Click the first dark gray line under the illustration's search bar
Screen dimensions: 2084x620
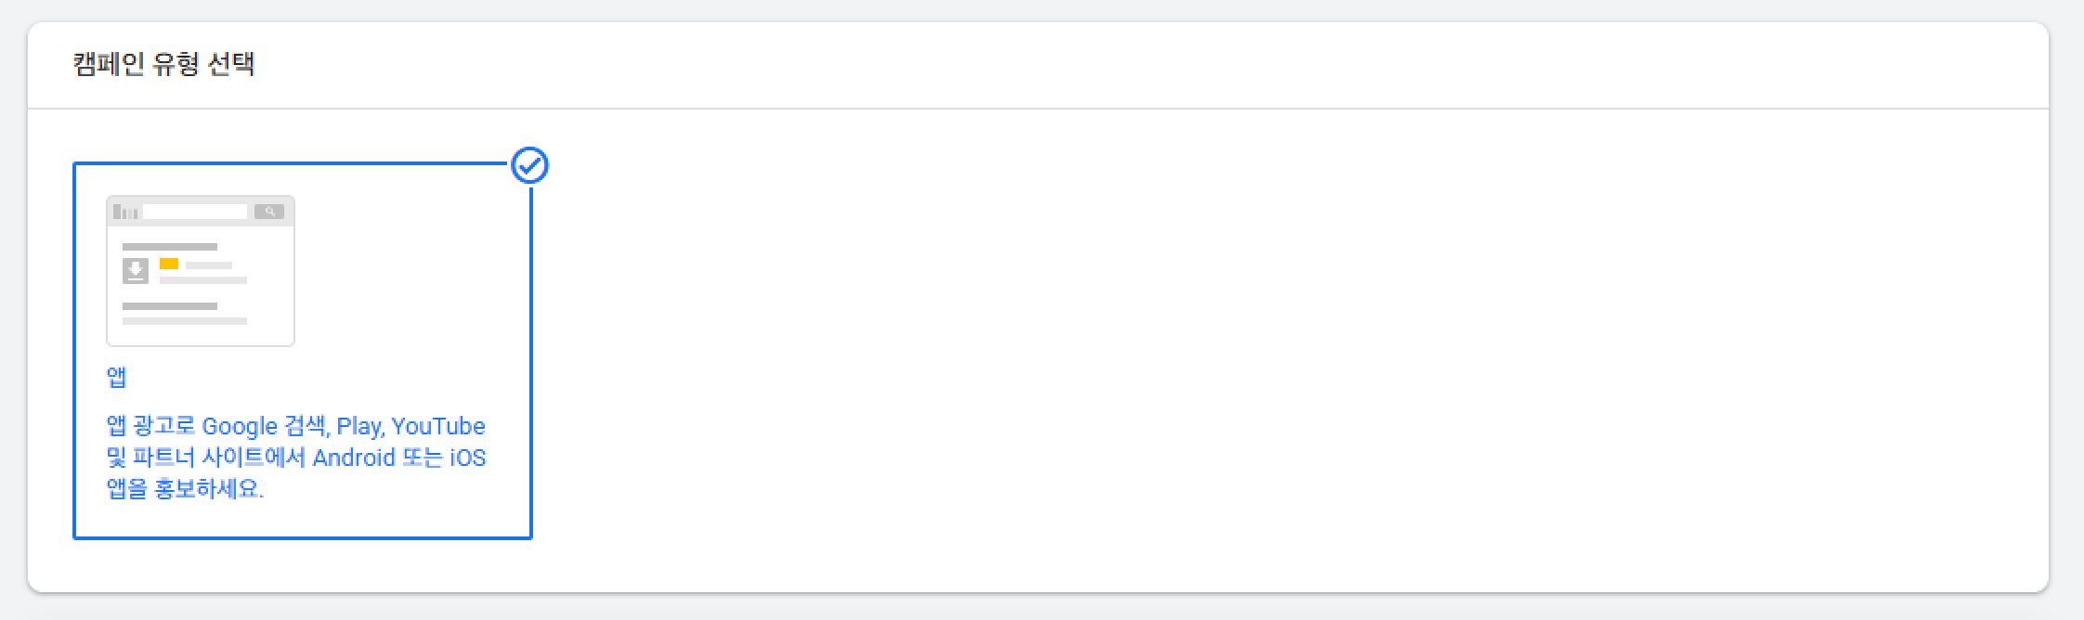(170, 247)
